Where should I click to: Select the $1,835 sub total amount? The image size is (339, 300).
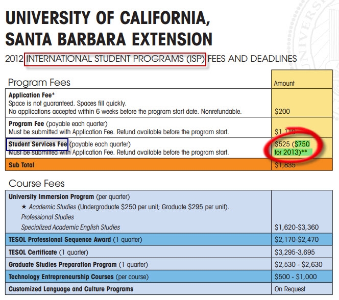pyautogui.click(x=285, y=165)
